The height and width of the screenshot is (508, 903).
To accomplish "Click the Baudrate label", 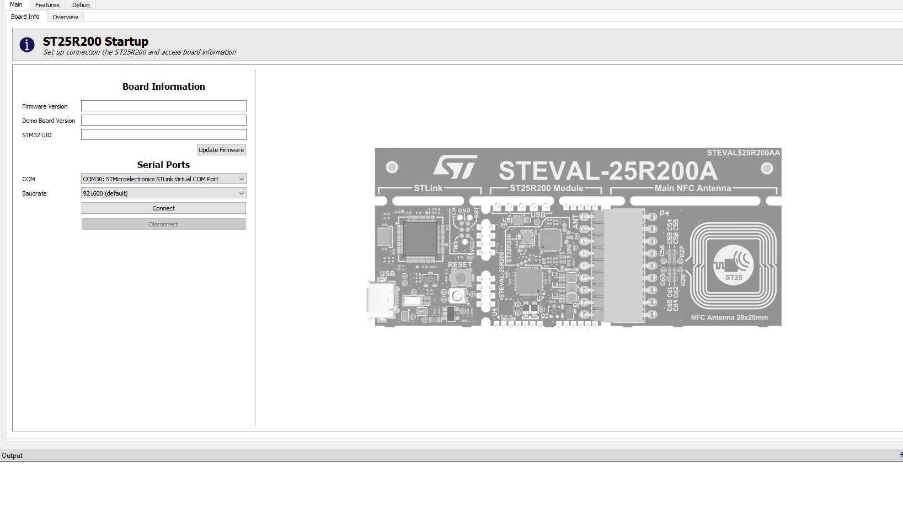I will pyautogui.click(x=34, y=193).
